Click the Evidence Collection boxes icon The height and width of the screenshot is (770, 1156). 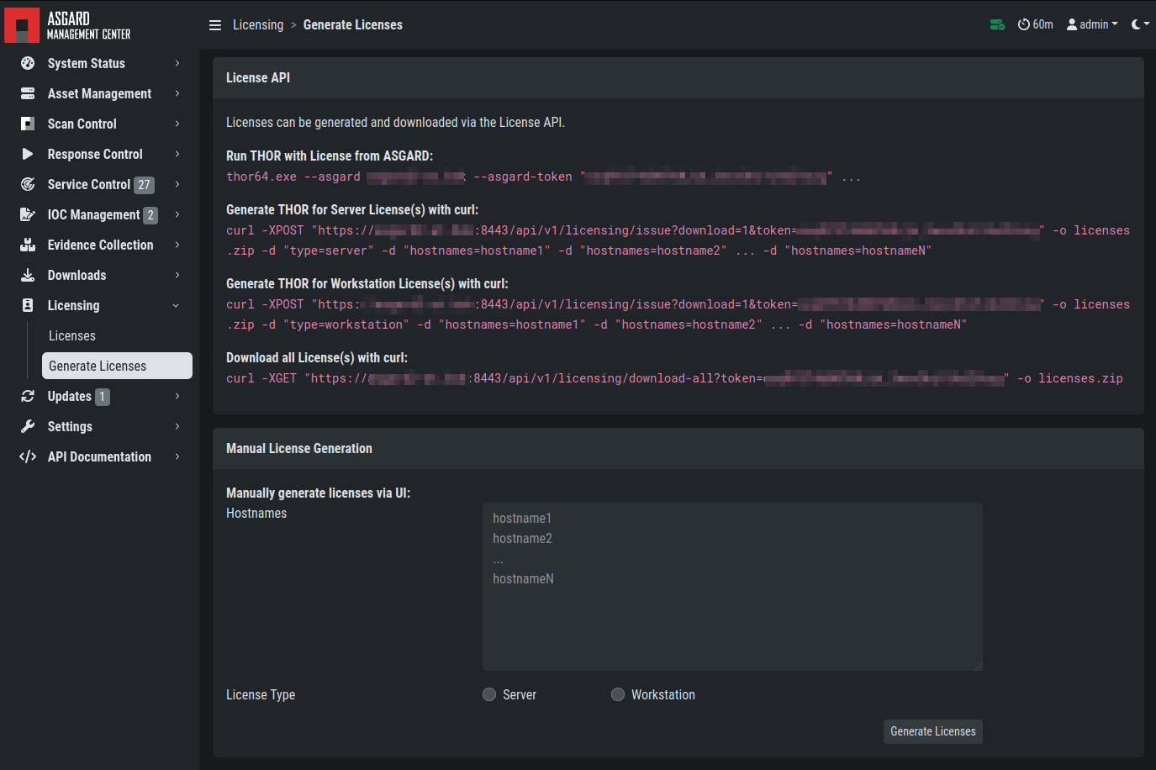pos(28,245)
